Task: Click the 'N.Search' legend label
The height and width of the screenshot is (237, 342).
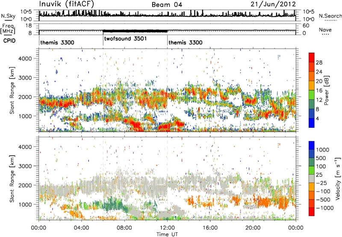Action: (330, 16)
